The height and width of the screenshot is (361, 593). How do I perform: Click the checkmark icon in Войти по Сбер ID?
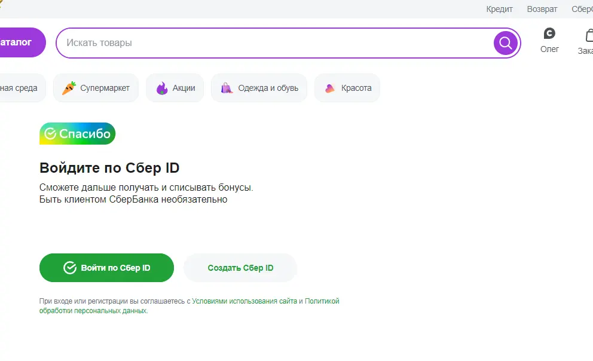(69, 268)
